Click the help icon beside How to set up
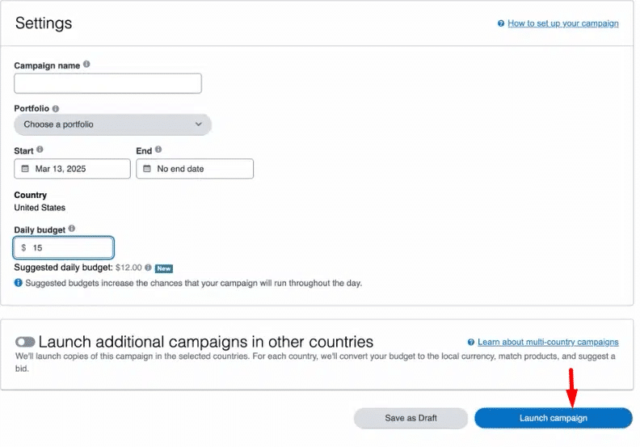Image resolution: width=640 pixels, height=447 pixels. click(x=501, y=23)
